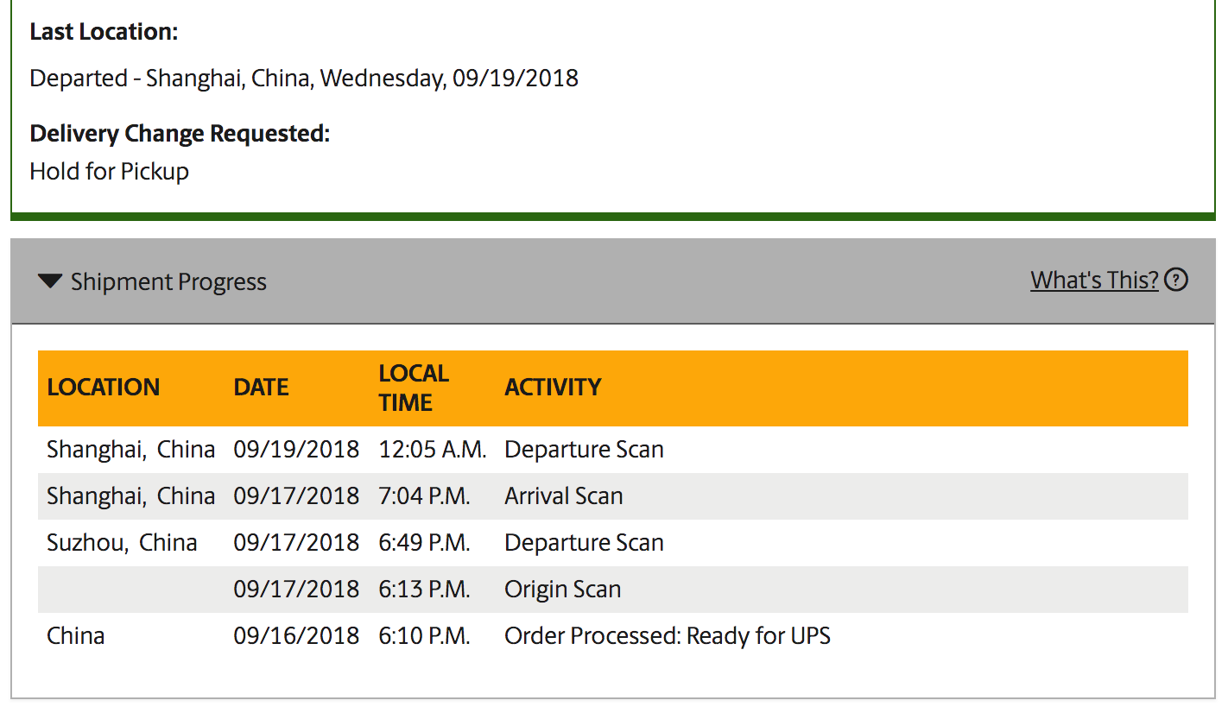Image resolution: width=1228 pixels, height=713 pixels.
Task: Open the What's This? link
Action: (1094, 281)
